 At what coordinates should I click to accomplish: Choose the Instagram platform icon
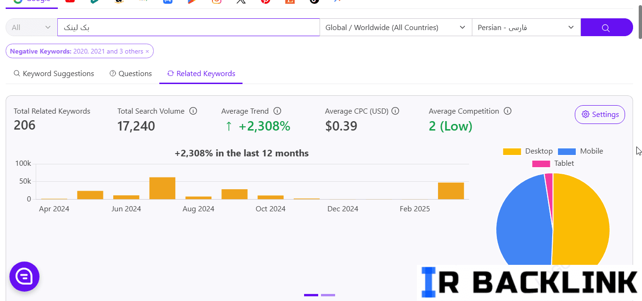pyautogui.click(x=217, y=1)
